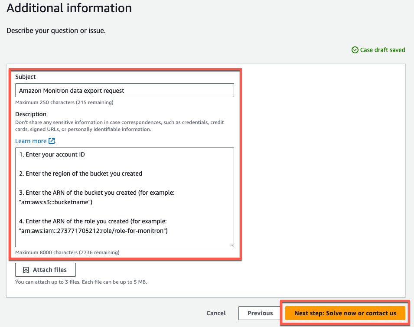Click the green checkmark next to Case draft saved

355,50
